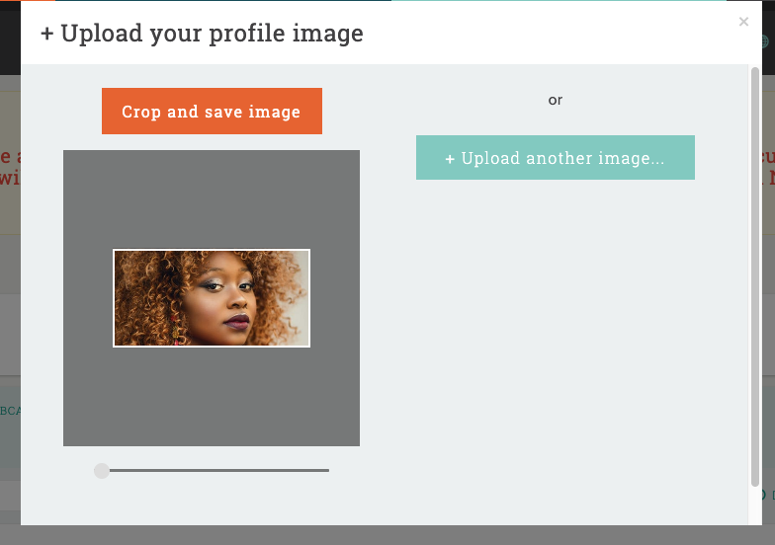Click empty dialog area below Upload button
The height and width of the screenshot is (545, 775).
click(x=555, y=346)
